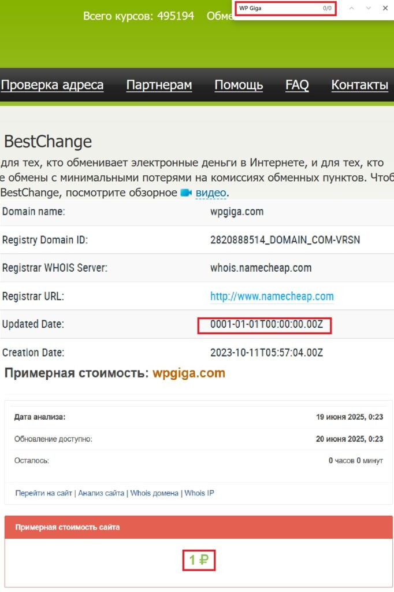Open the Анализ сайта link
Viewport: 394px width, 592px height.
click(101, 493)
